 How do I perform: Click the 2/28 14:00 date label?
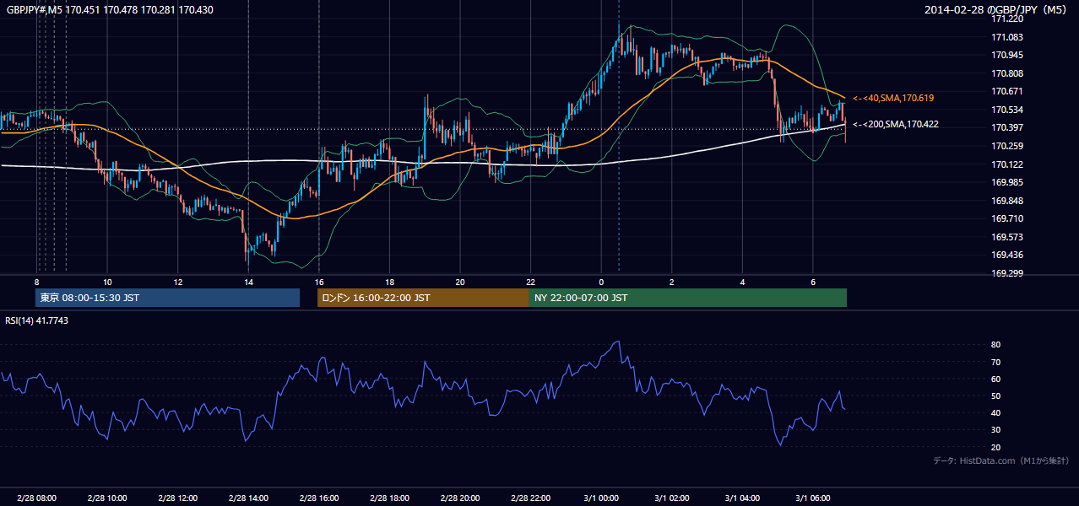pyautogui.click(x=248, y=498)
